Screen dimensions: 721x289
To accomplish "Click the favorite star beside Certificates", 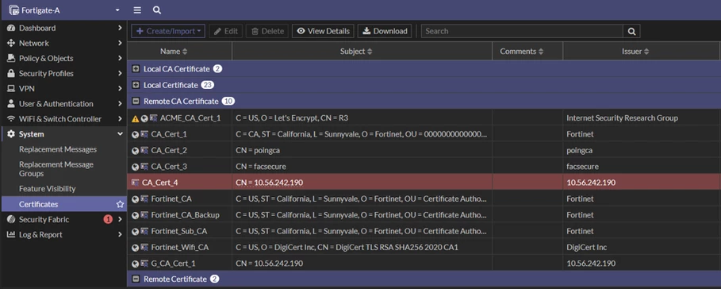I will coord(120,204).
